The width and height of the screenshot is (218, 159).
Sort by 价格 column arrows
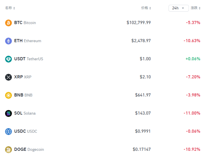point(150,8)
